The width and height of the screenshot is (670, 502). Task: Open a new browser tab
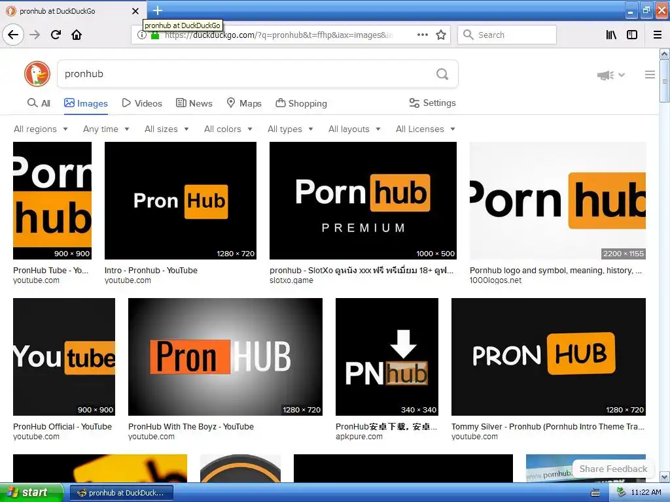point(158,10)
